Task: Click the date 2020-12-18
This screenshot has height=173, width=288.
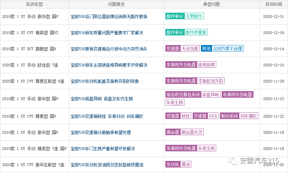Action: (273, 33)
